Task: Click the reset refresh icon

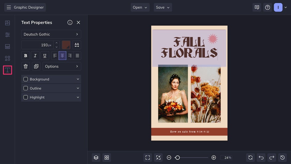Action: (250, 158)
